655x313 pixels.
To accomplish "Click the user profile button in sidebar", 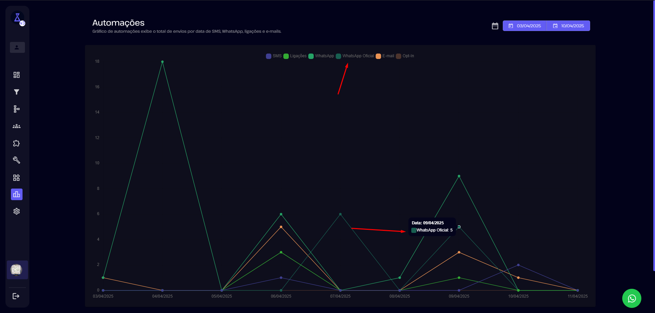I will point(17,47).
